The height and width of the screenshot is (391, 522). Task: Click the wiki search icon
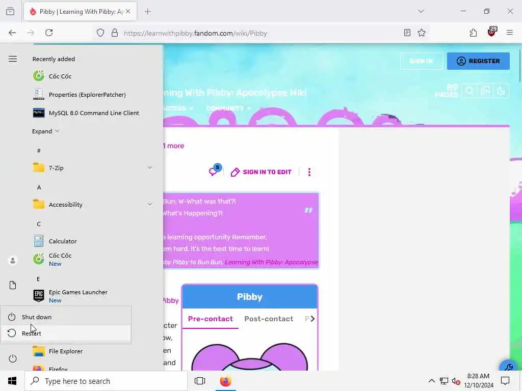[x=469, y=91]
